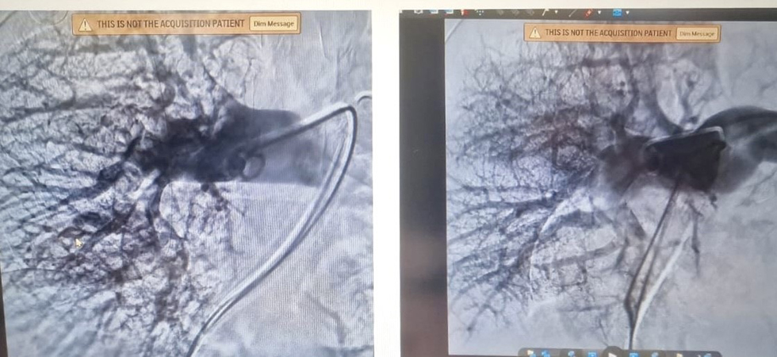
Task: Expand the dropdown arrow next to blue display icon
Action: click(x=627, y=13)
